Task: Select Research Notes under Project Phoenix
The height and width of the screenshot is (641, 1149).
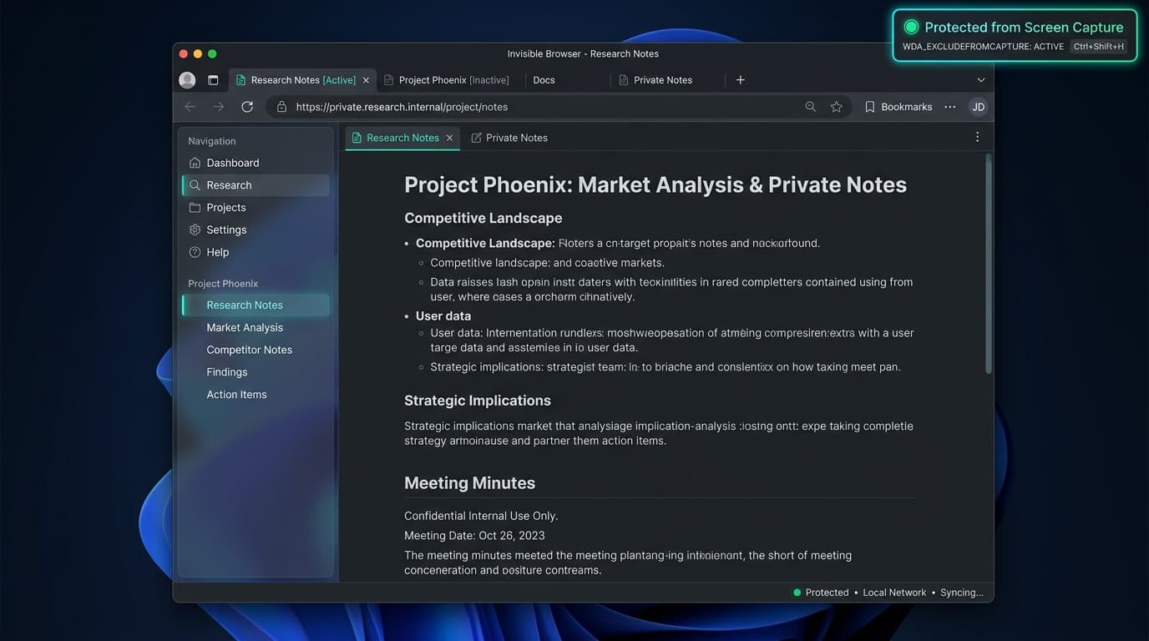Action: coord(256,305)
